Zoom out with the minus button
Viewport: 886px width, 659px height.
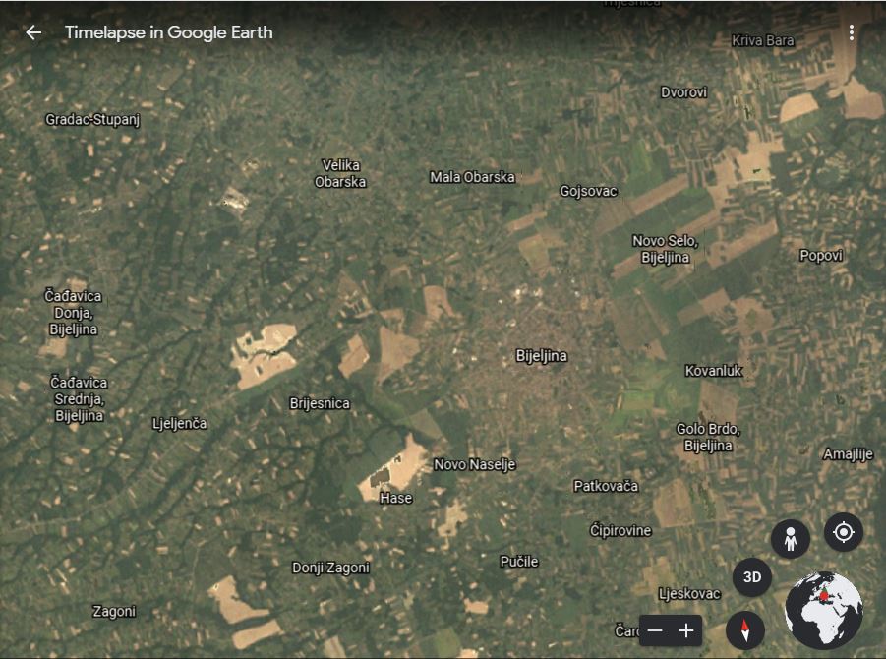click(656, 630)
